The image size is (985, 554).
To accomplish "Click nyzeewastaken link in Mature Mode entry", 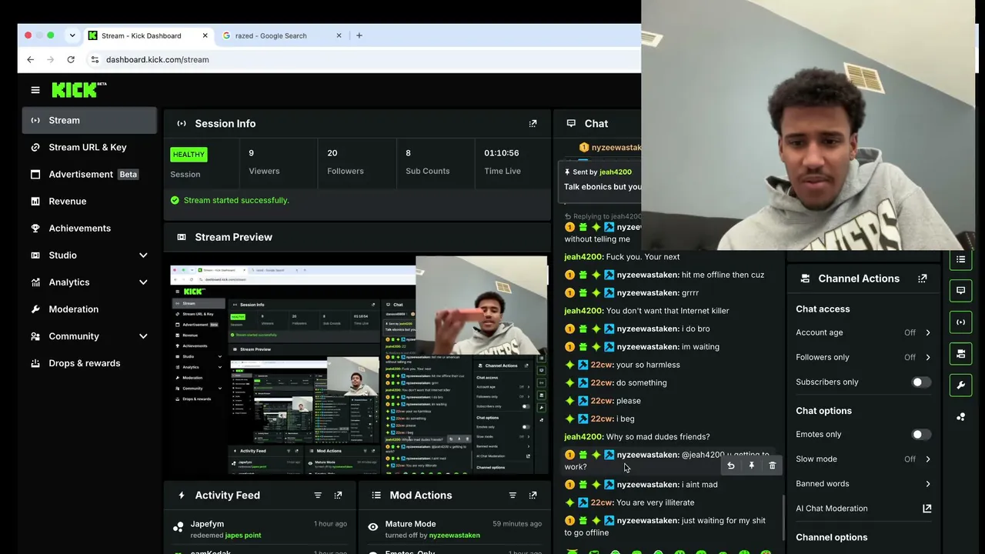I will (454, 536).
